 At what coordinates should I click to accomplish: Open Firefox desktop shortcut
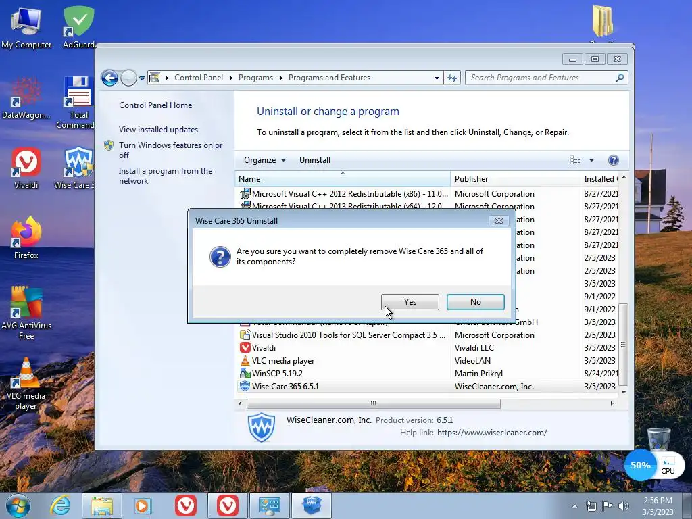pyautogui.click(x=26, y=239)
